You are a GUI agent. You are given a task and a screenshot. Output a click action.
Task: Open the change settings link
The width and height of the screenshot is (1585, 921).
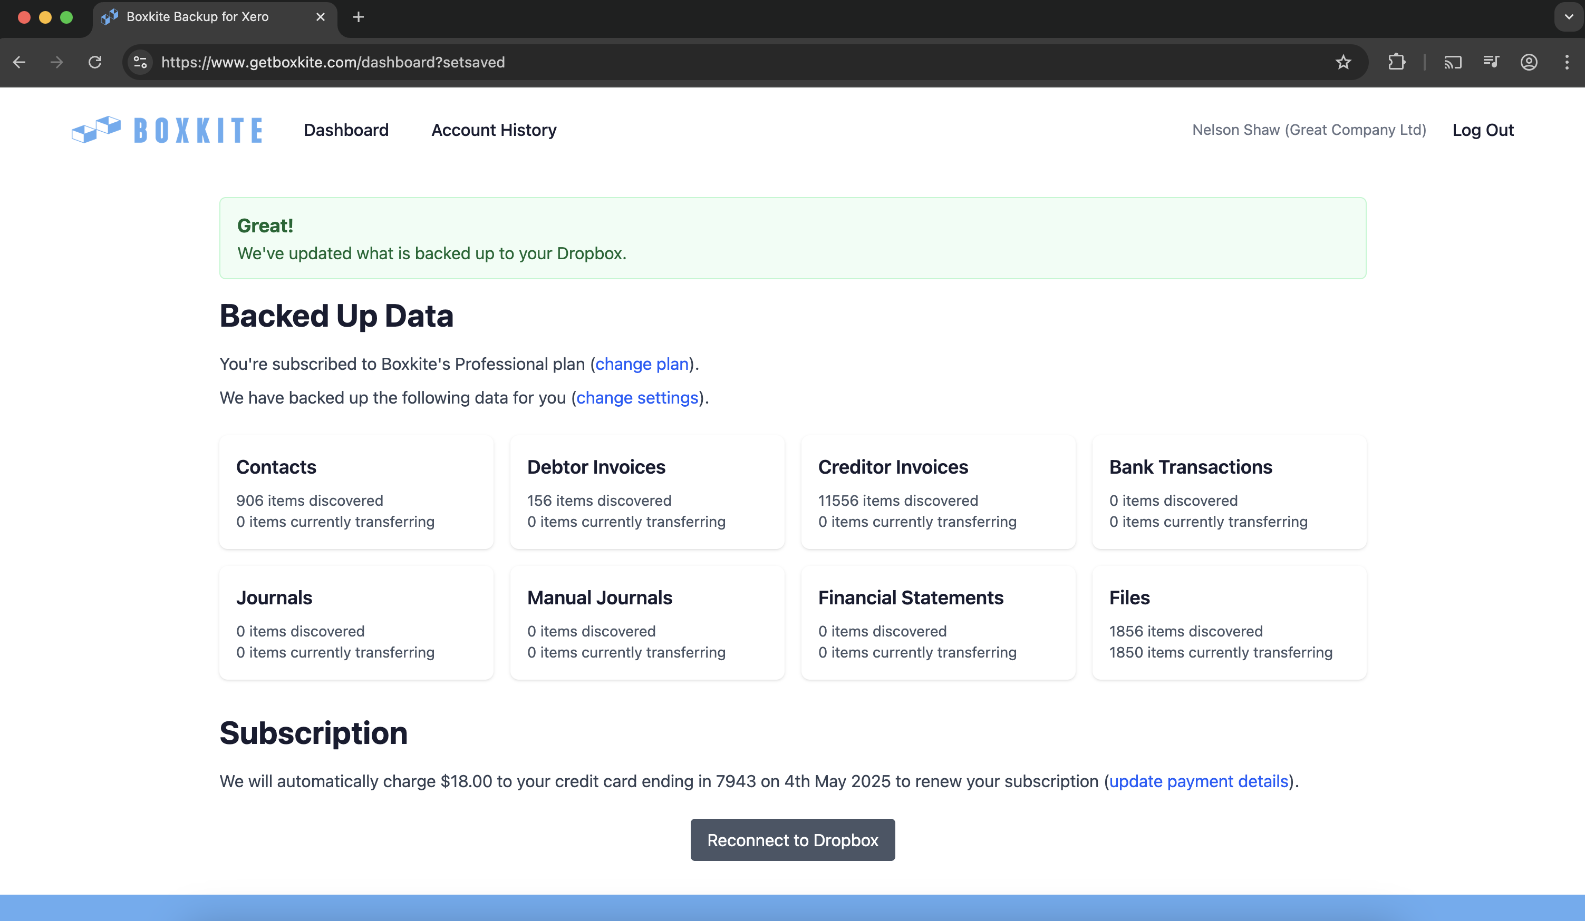tap(637, 398)
